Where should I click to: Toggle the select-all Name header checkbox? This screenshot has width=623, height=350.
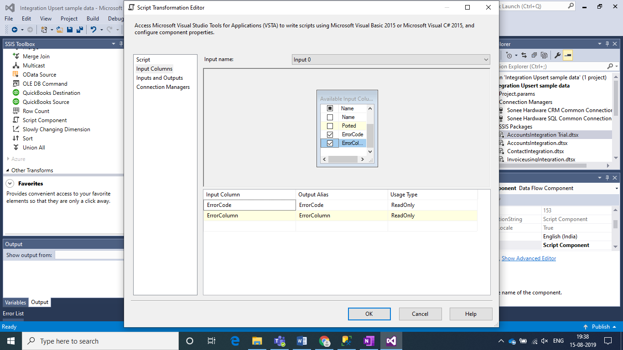(330, 108)
